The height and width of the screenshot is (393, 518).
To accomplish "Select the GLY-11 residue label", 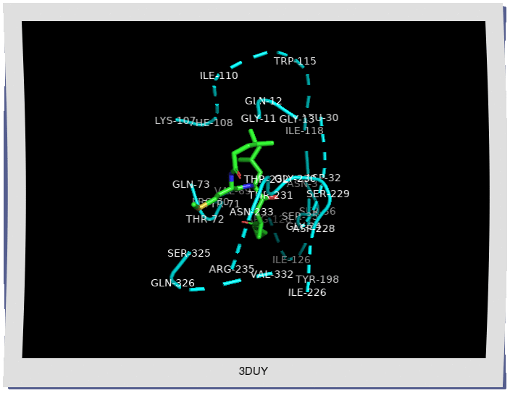I will tap(259, 118).
